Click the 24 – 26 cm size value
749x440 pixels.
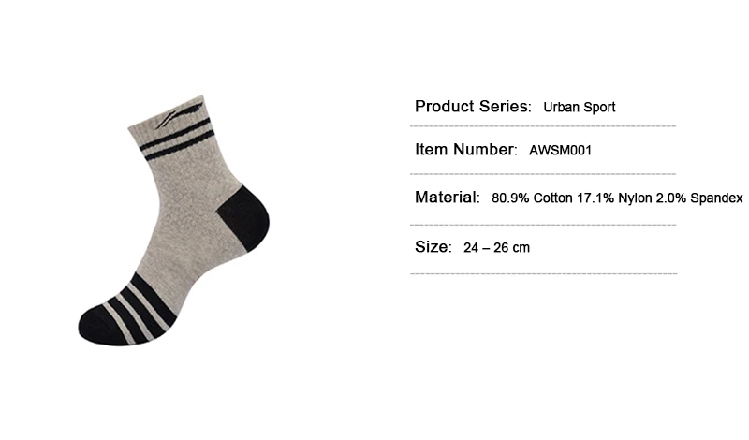click(496, 248)
